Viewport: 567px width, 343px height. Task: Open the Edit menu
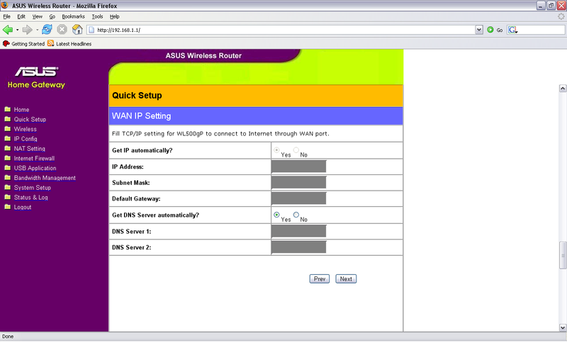coord(21,16)
